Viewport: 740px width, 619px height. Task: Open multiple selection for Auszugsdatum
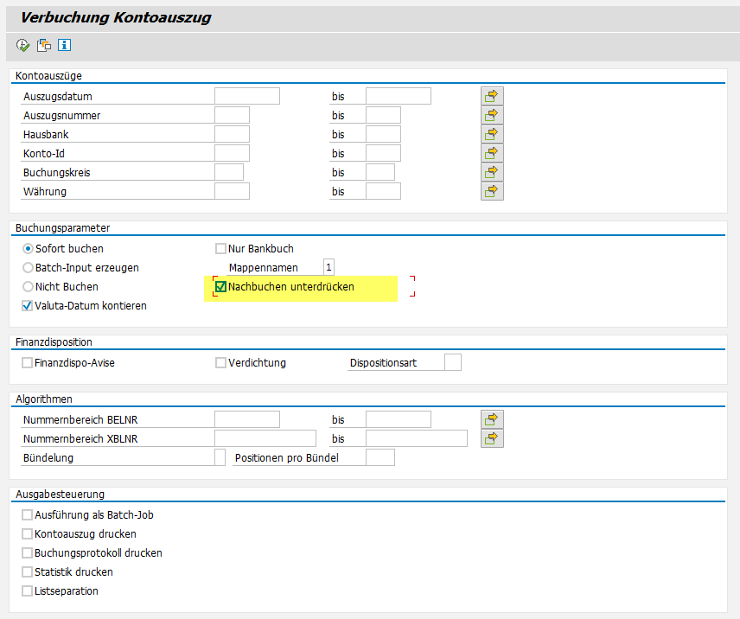492,96
